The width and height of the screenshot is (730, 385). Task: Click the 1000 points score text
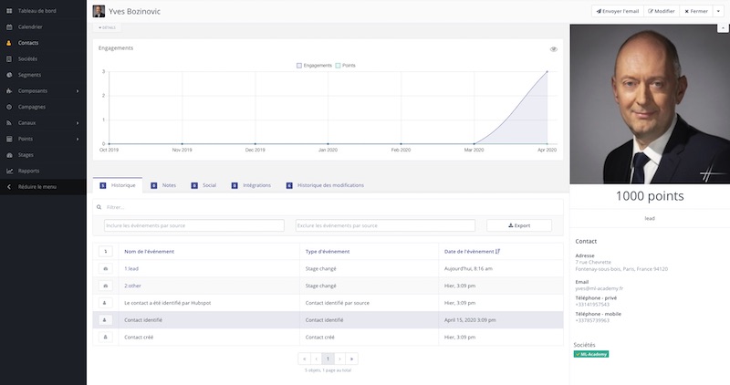[x=650, y=196]
